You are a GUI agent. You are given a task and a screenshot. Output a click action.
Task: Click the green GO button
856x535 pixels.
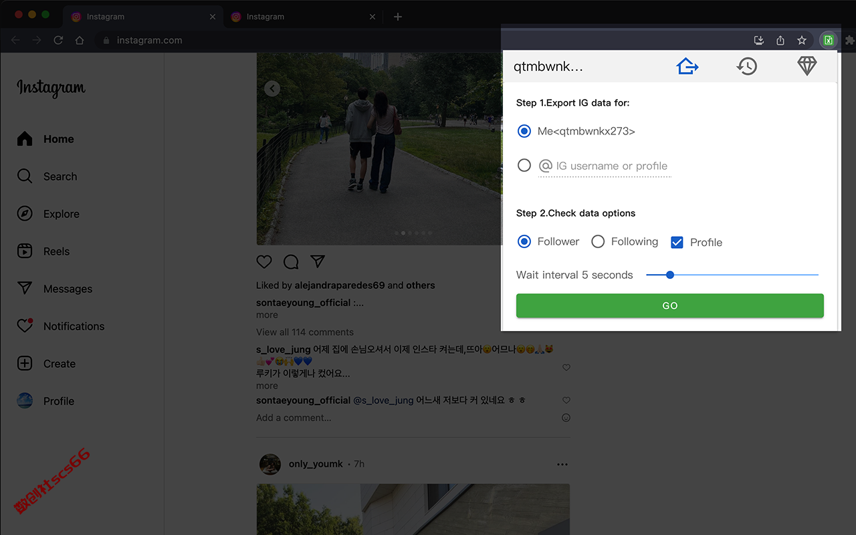[669, 306]
